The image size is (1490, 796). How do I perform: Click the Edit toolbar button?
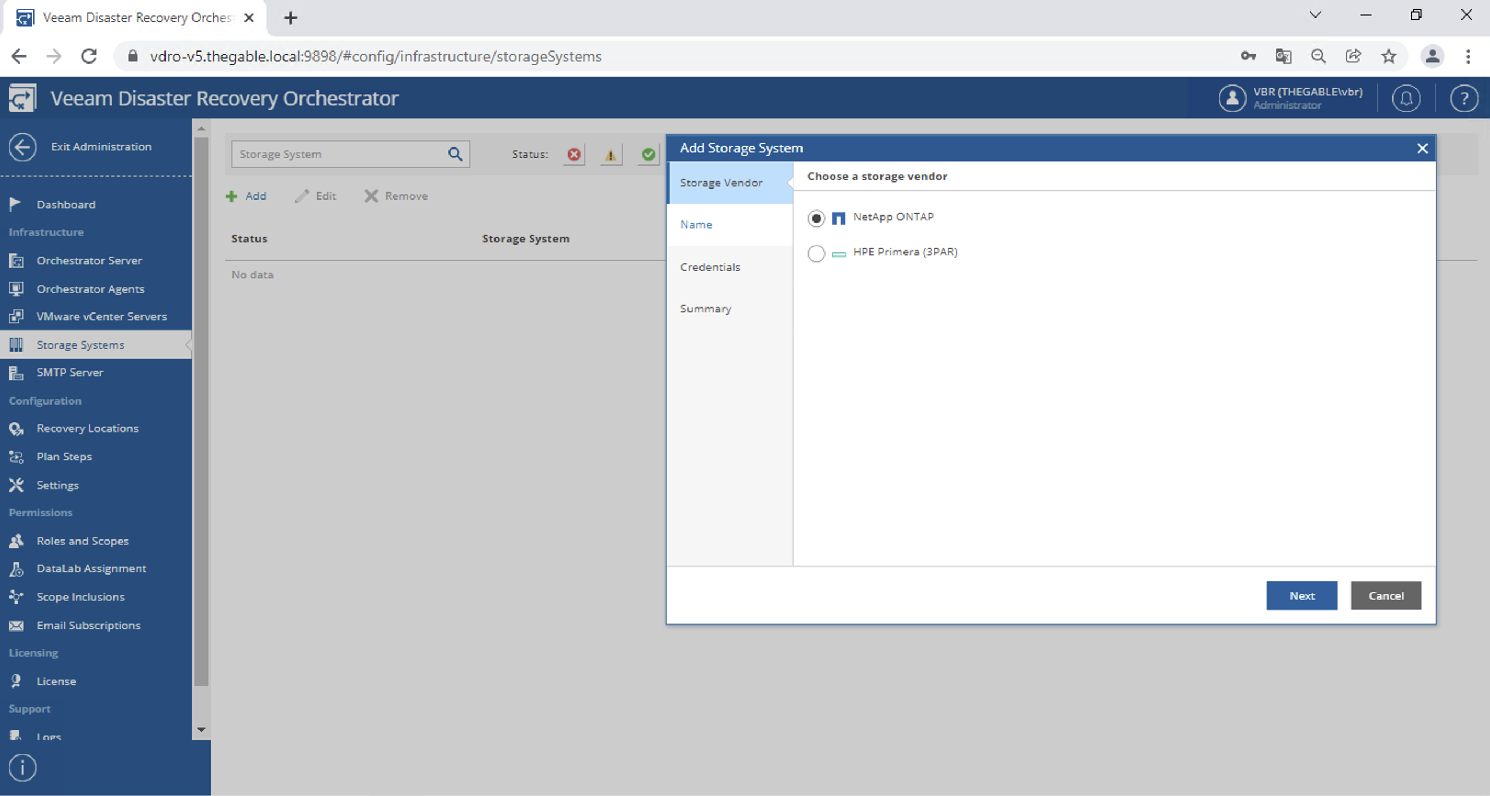pos(316,196)
